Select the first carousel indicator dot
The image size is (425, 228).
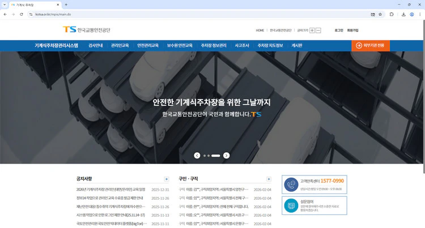click(205, 155)
